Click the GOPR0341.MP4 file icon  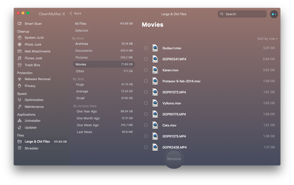pyautogui.click(x=155, y=59)
